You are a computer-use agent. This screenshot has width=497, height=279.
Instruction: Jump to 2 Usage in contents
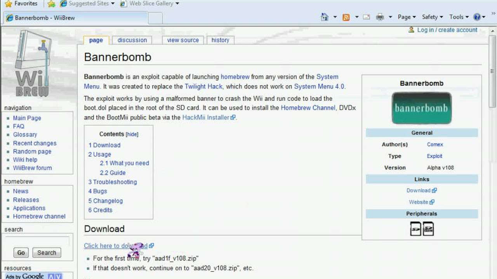tap(99, 154)
